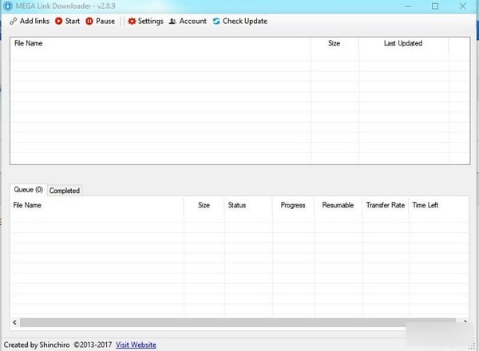
Task: Switch to the Completed tab
Action: coord(65,191)
